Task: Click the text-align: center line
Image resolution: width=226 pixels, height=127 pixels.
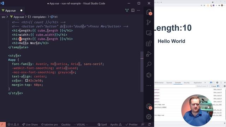Action: click(x=29, y=77)
